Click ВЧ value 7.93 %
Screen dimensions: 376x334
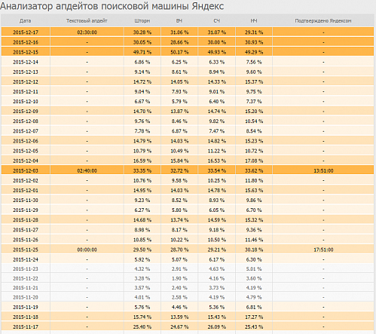pyautogui.click(x=179, y=91)
